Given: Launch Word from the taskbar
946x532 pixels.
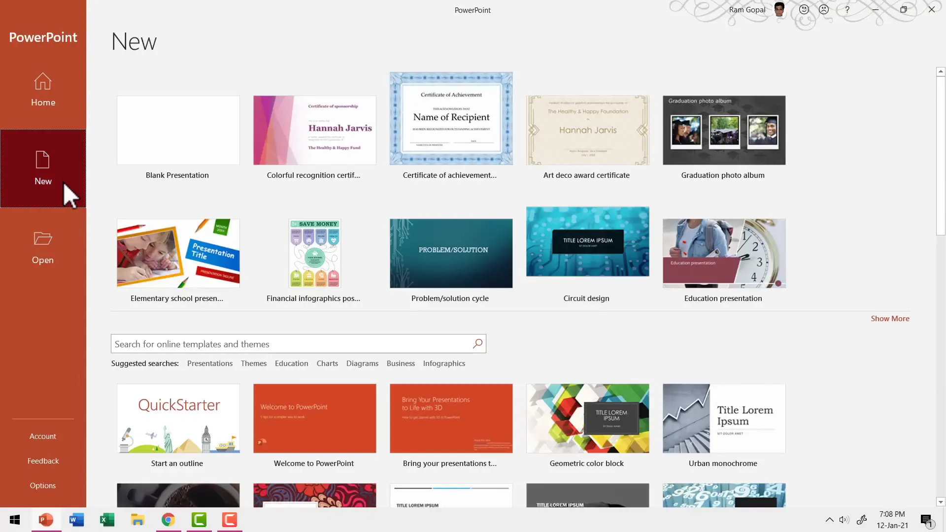Looking at the screenshot, I should [76, 520].
